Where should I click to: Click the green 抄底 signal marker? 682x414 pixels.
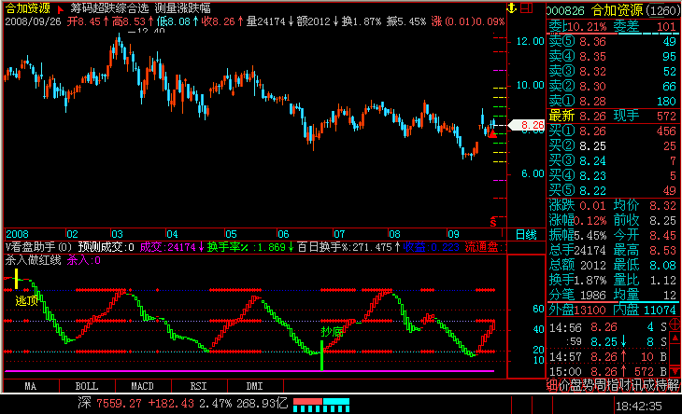(333, 332)
